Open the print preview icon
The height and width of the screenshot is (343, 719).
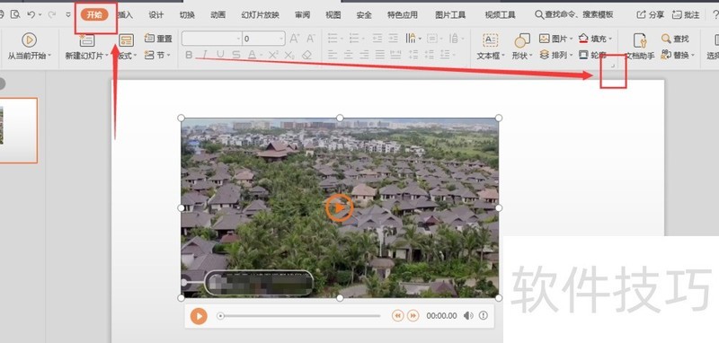click(x=15, y=14)
